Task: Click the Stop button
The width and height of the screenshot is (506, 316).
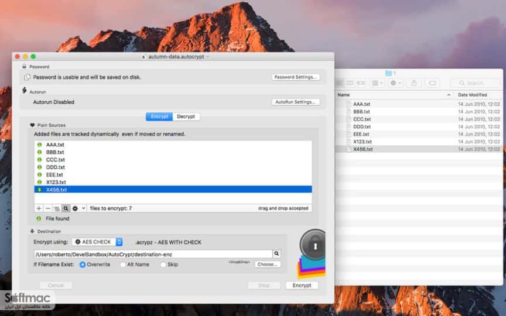Action: 264,286
